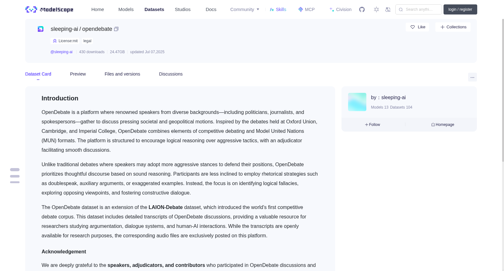Open the Datasets section

tap(154, 9)
